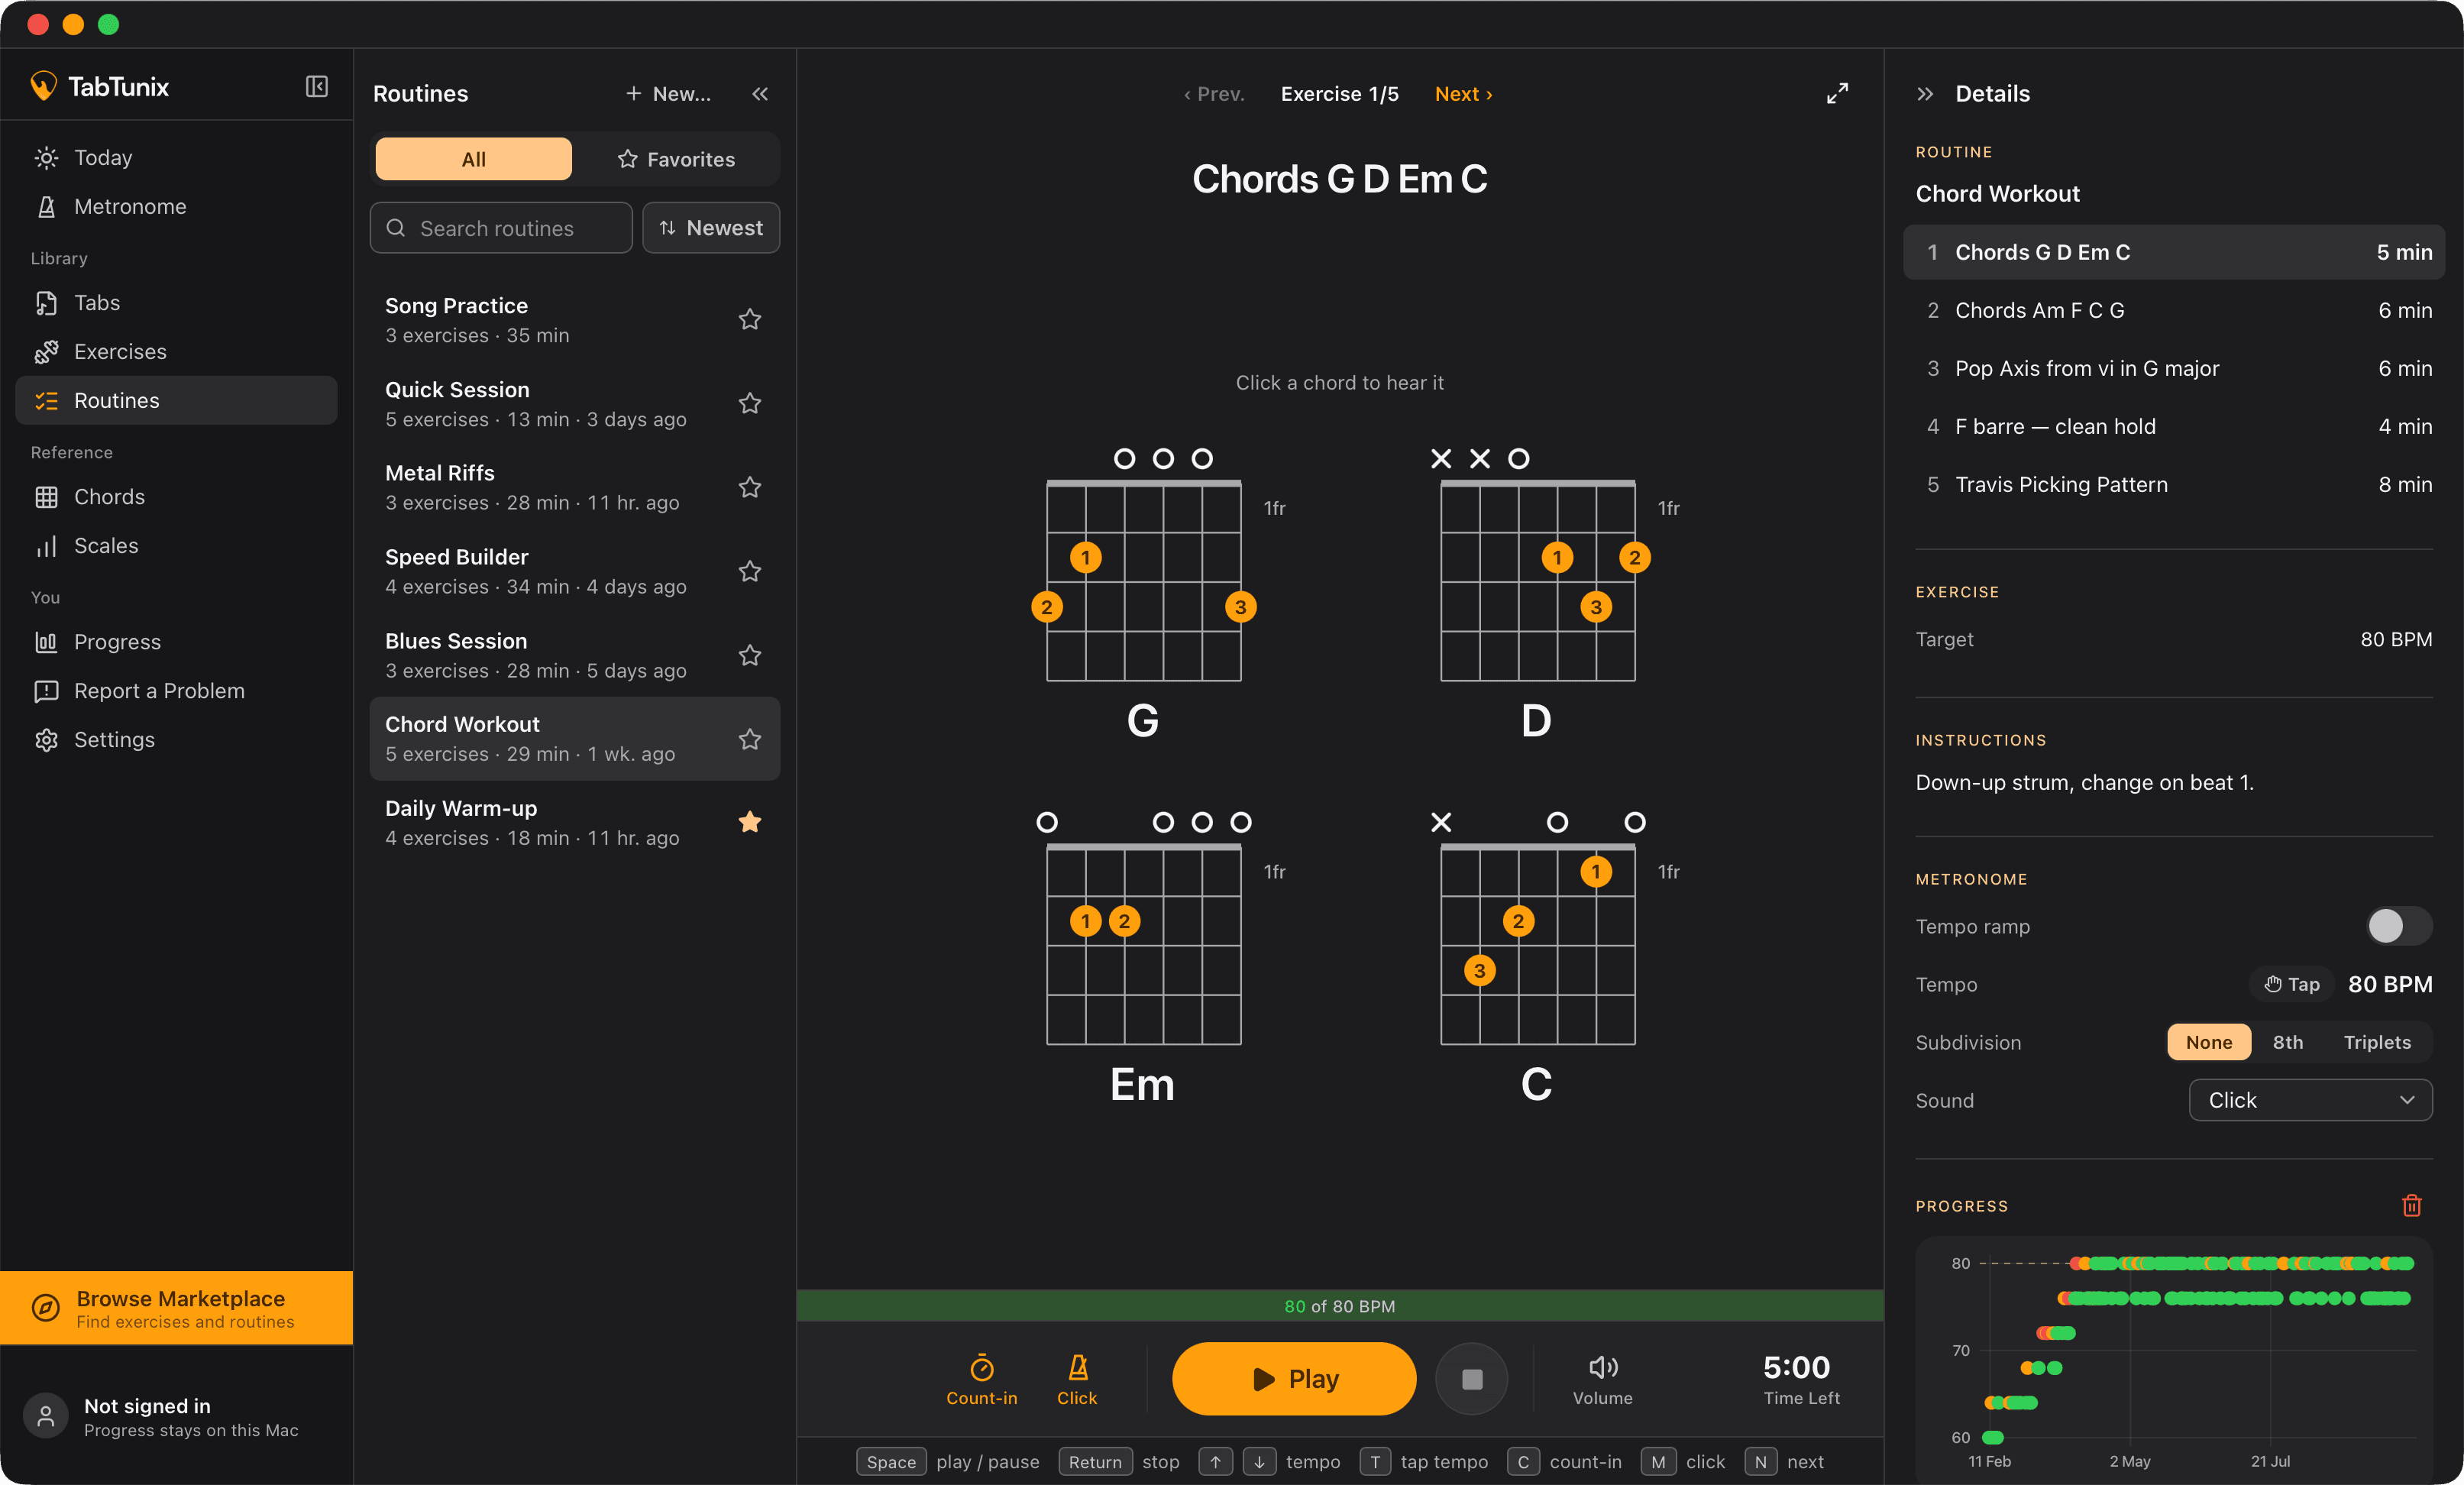
Task: Open the Chords reference
Action: point(176,497)
